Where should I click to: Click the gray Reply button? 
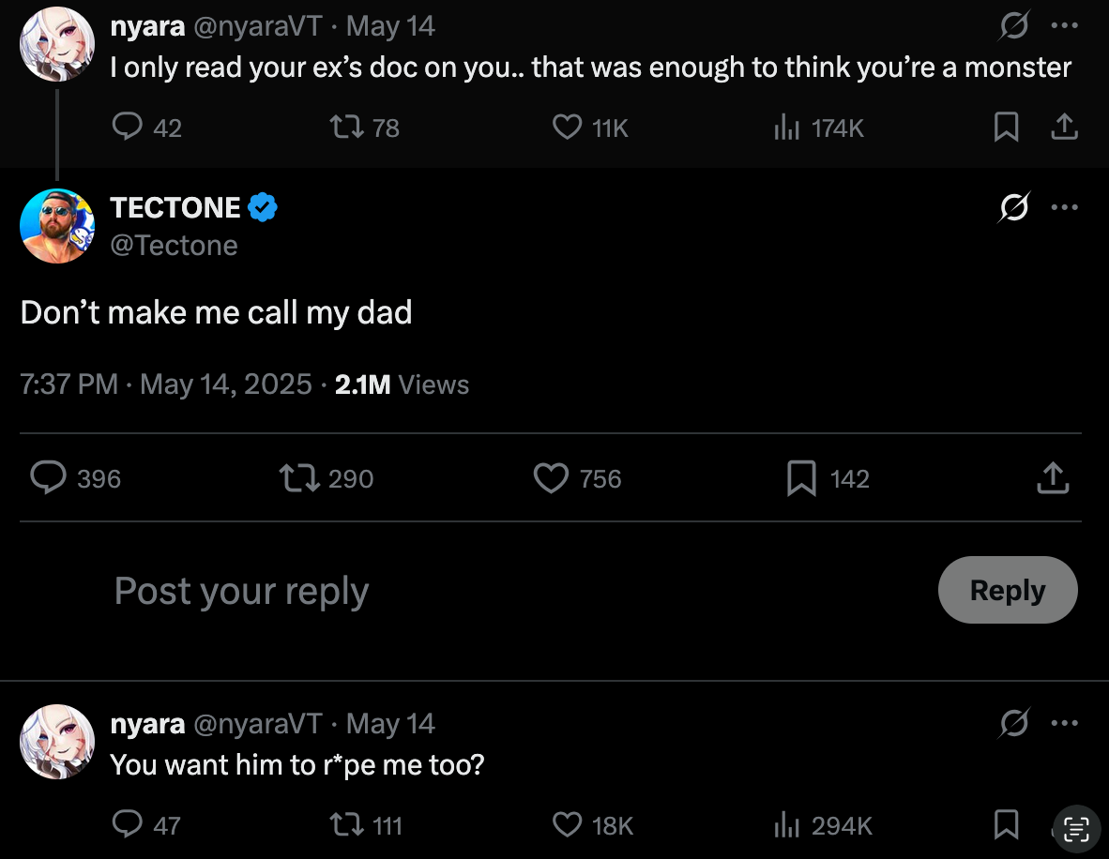click(x=1007, y=590)
